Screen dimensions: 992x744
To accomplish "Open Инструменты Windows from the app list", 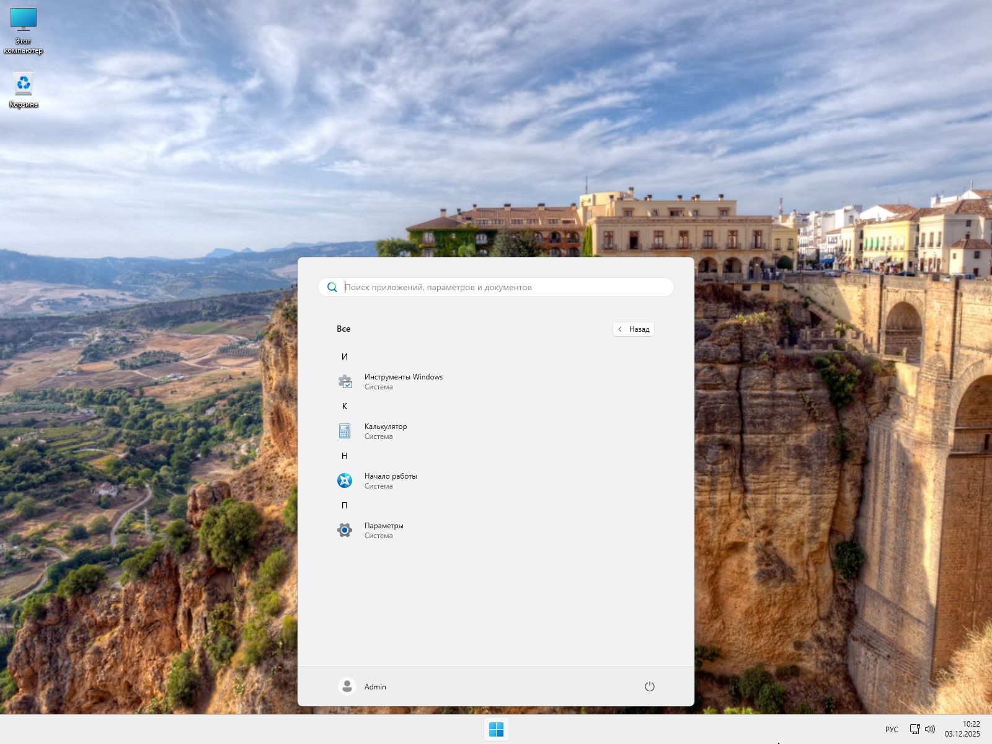I will pos(403,381).
